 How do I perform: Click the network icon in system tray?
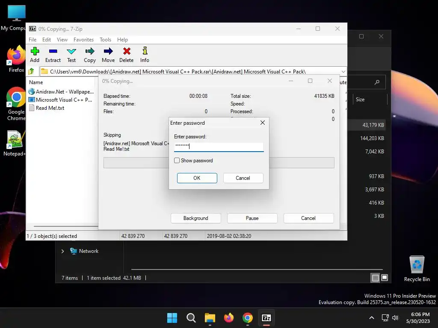click(x=385, y=318)
